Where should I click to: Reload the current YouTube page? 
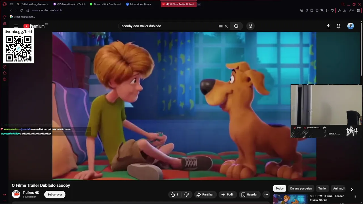(x=21, y=10)
